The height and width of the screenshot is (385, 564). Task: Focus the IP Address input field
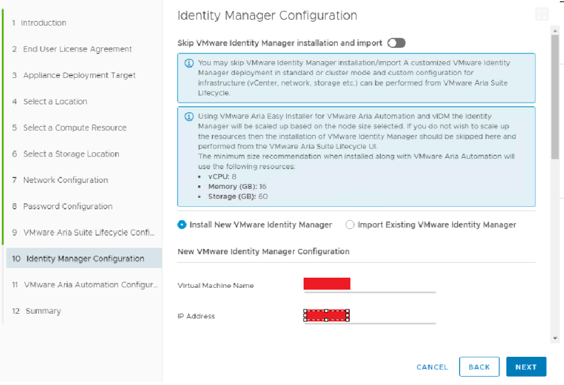(x=370, y=317)
